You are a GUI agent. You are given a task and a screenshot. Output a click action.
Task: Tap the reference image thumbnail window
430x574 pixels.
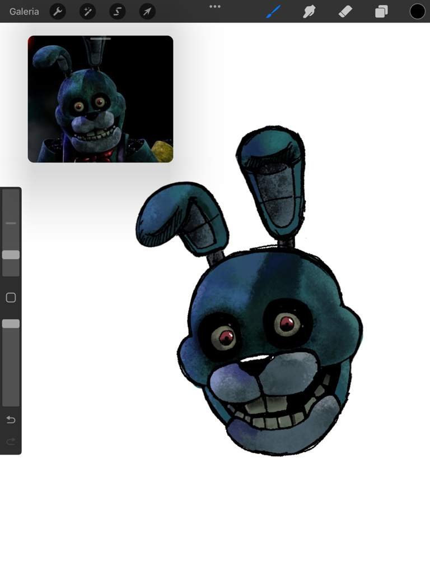pyautogui.click(x=101, y=99)
